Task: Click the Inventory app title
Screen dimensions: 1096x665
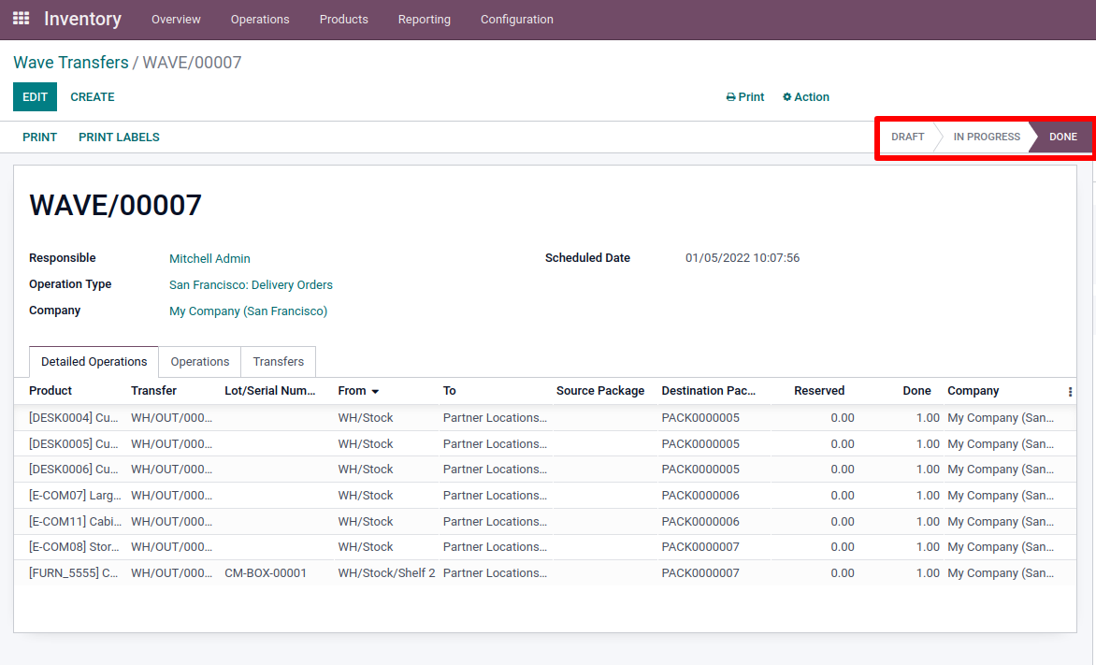Action: (82, 19)
